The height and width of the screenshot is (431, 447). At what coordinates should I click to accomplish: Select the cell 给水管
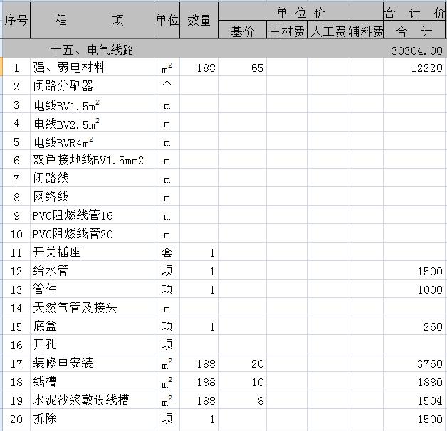coord(92,271)
